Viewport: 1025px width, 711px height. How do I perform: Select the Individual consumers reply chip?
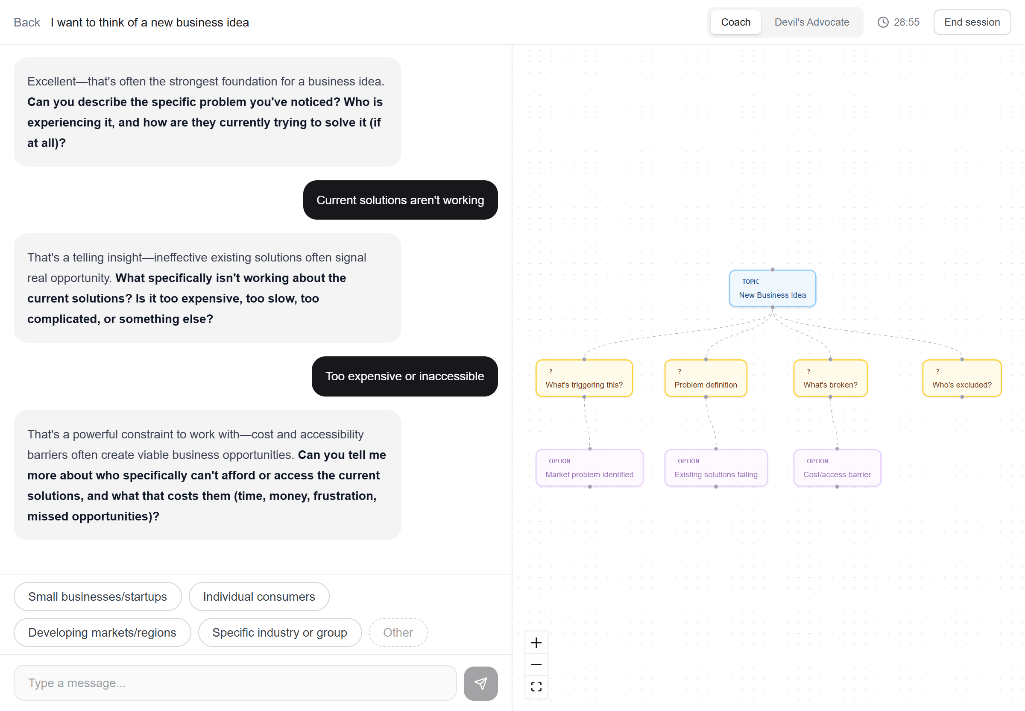[x=259, y=596]
